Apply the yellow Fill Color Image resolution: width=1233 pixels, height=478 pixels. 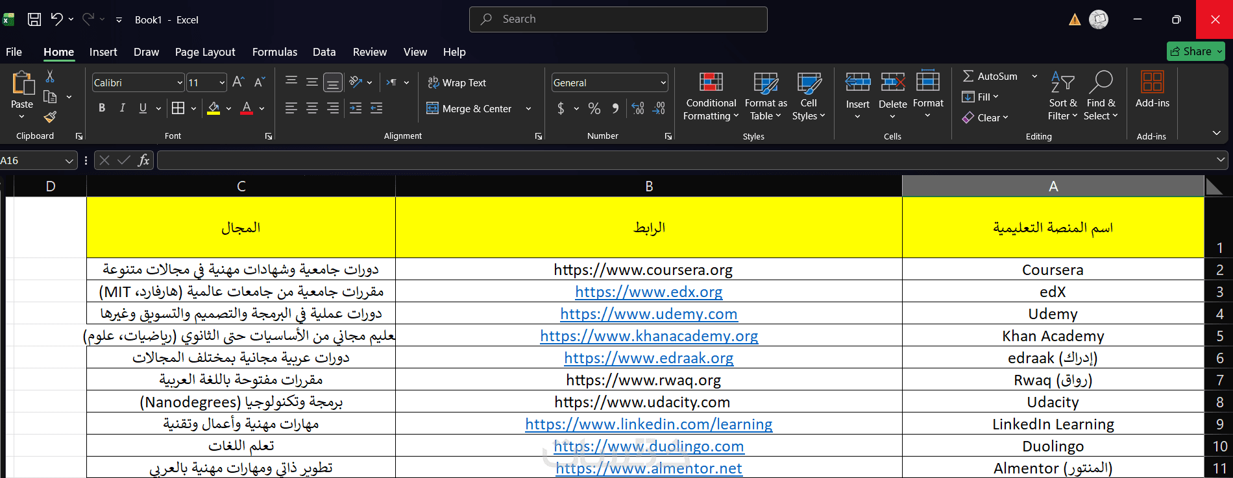[214, 108]
